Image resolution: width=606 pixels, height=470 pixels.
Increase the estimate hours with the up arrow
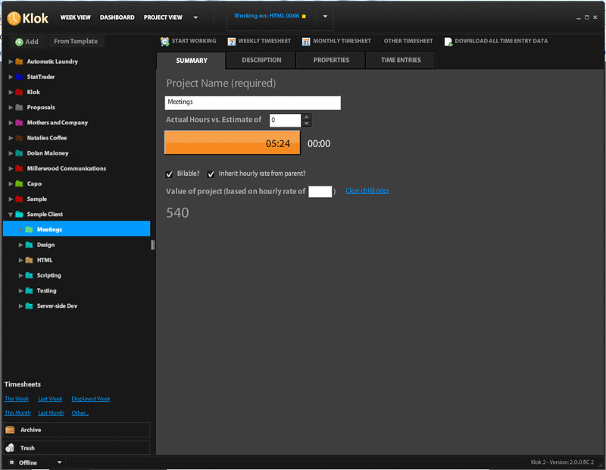click(307, 117)
